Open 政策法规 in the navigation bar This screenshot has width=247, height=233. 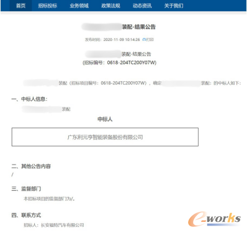[110, 6]
